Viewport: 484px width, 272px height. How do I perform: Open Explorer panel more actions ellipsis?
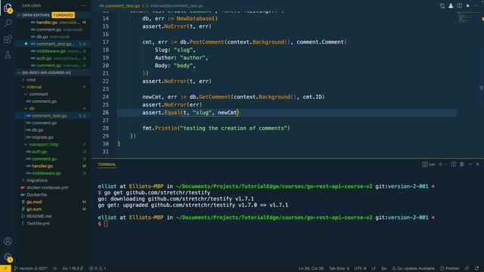[x=84, y=5]
